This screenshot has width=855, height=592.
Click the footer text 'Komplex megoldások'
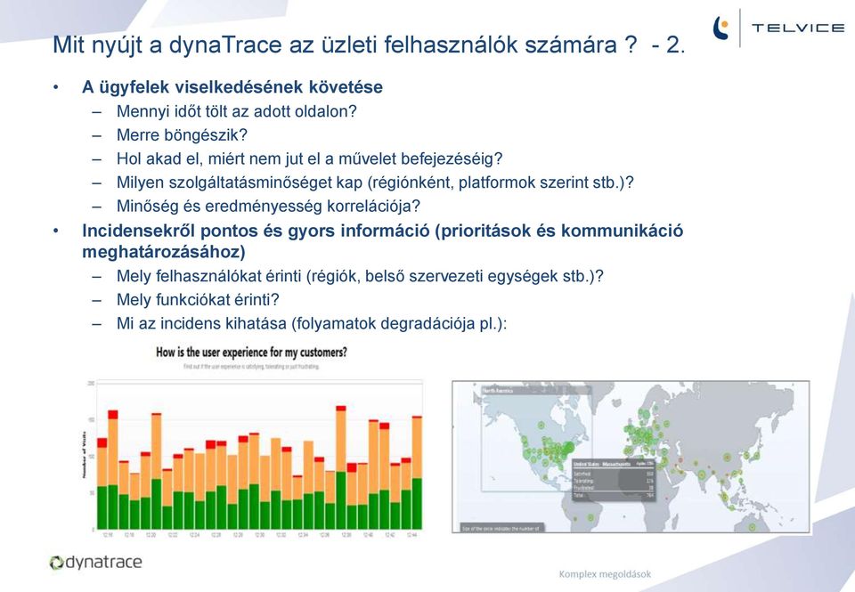coord(605,574)
